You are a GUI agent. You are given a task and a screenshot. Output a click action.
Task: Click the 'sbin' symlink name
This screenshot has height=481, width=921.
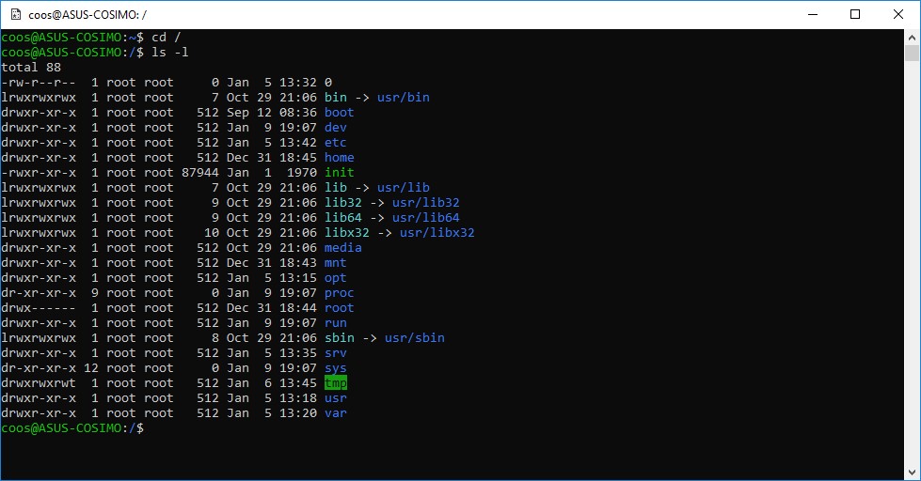pyautogui.click(x=340, y=338)
